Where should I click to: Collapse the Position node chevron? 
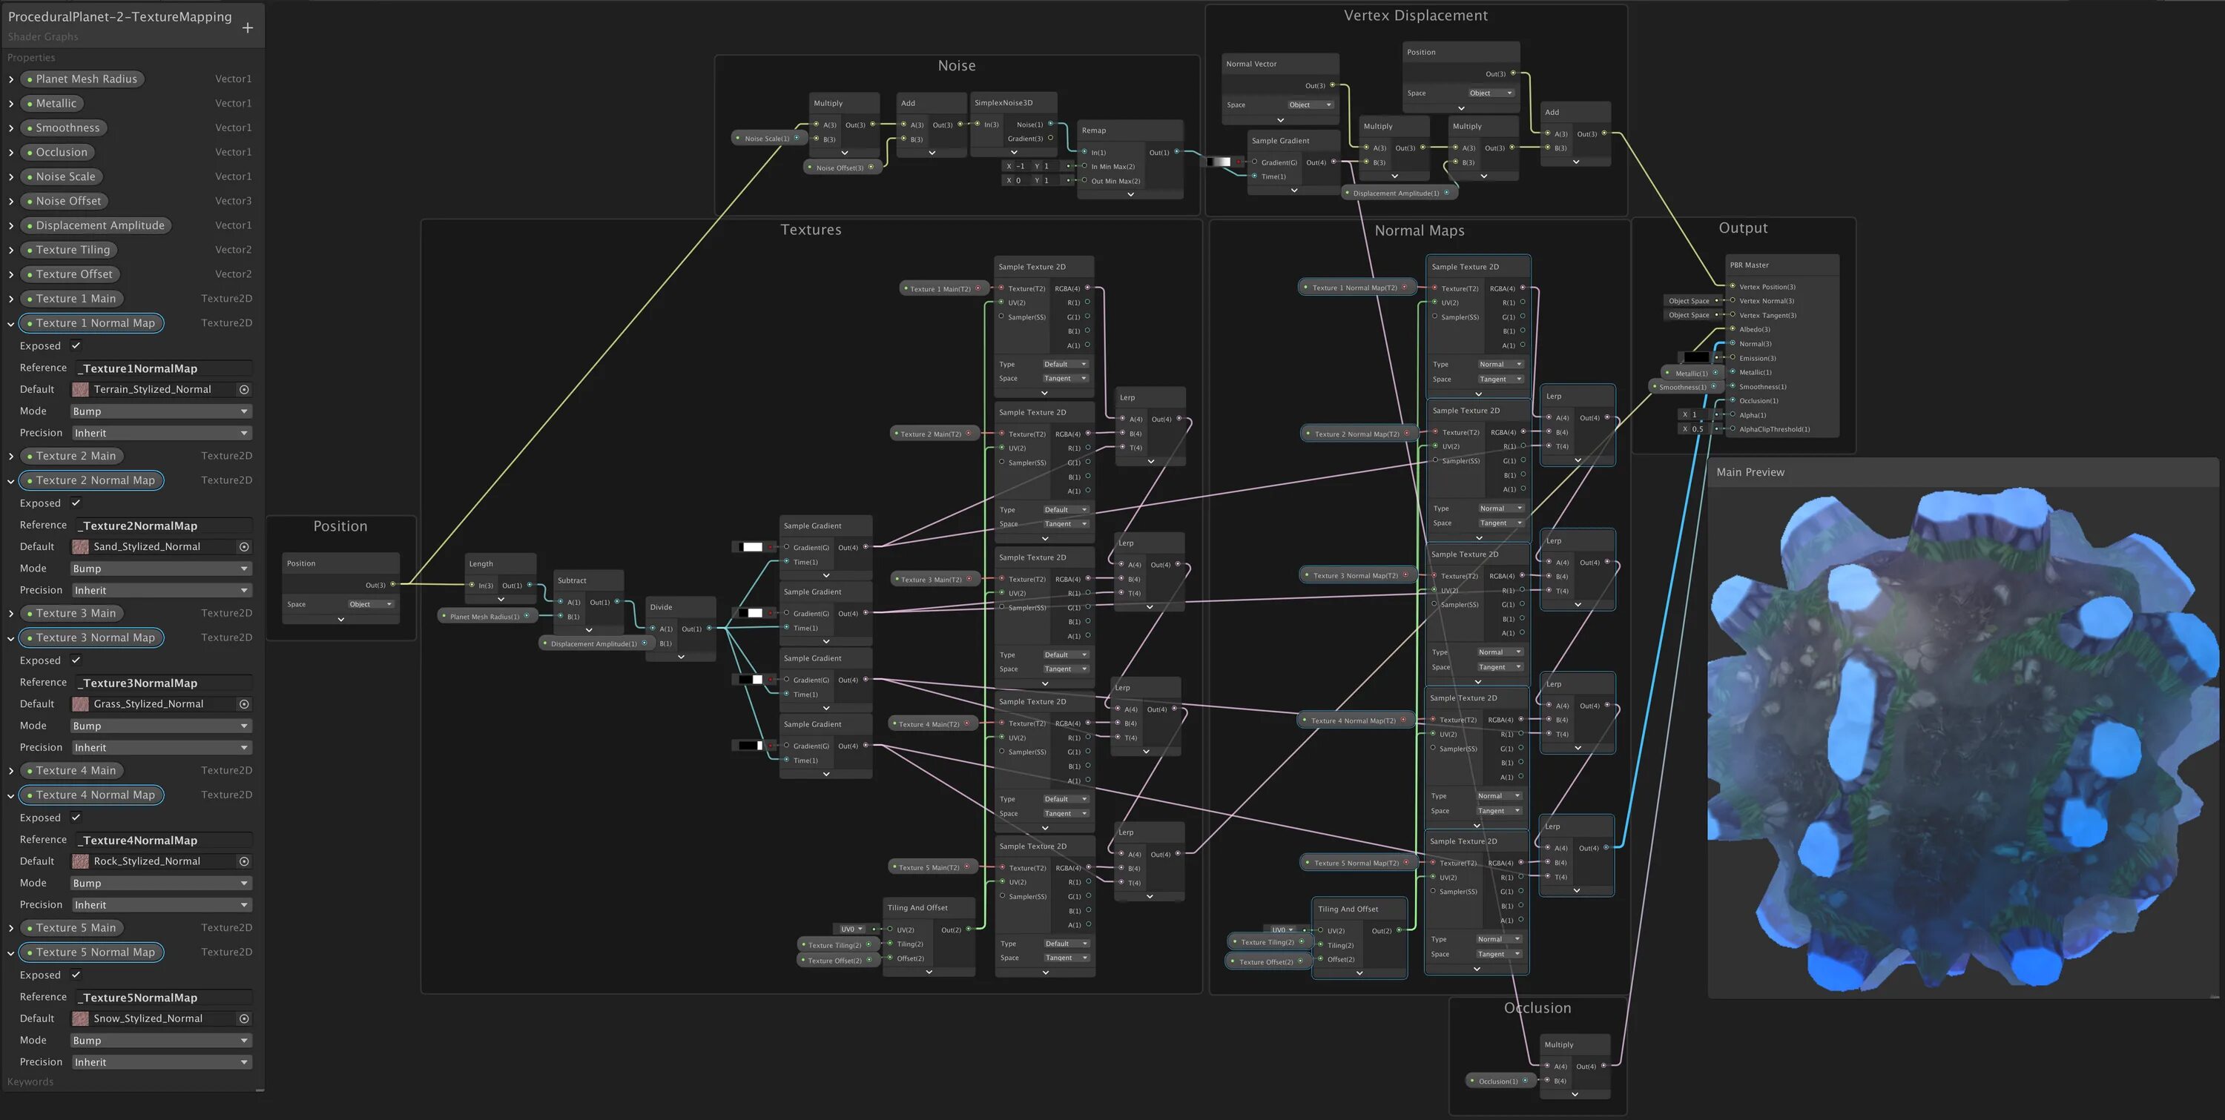point(340,619)
